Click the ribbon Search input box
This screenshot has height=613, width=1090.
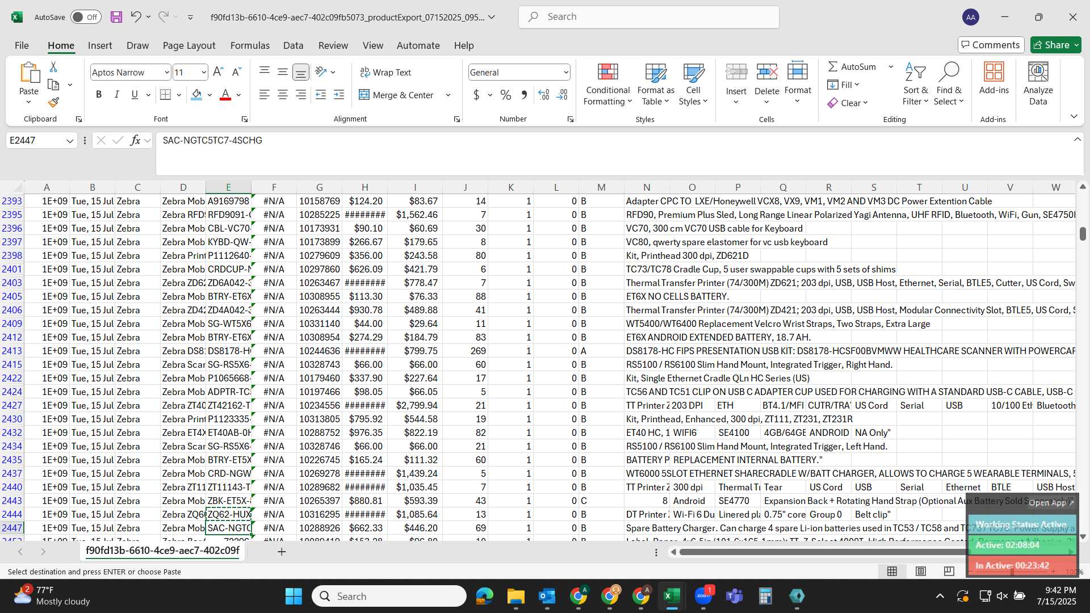[649, 17]
